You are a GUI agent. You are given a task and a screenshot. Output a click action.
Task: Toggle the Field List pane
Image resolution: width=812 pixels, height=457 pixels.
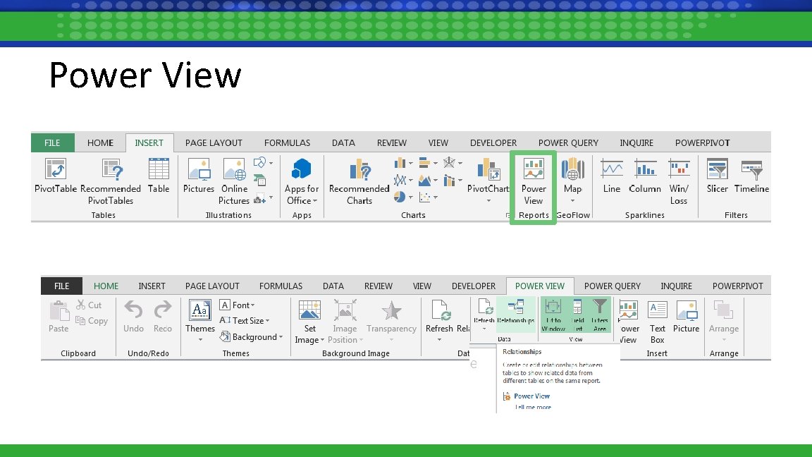[577, 314]
